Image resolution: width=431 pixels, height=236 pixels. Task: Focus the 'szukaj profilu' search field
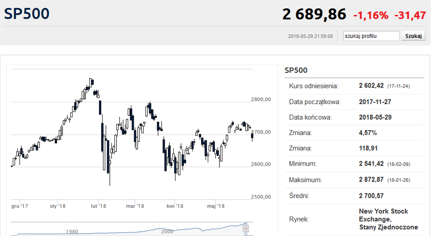point(371,36)
